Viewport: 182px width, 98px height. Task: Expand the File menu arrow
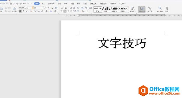pos(7,3)
